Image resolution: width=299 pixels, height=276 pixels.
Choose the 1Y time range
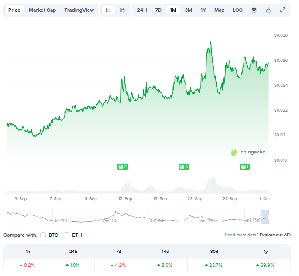203,10
